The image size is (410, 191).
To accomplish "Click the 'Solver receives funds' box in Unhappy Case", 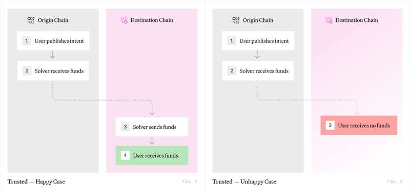I will click(258, 70).
